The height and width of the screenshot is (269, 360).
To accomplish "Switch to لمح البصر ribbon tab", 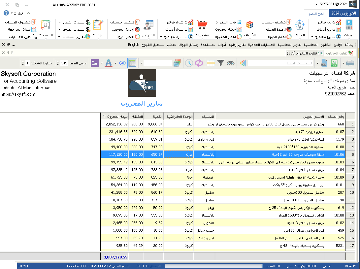I will pos(316,14).
